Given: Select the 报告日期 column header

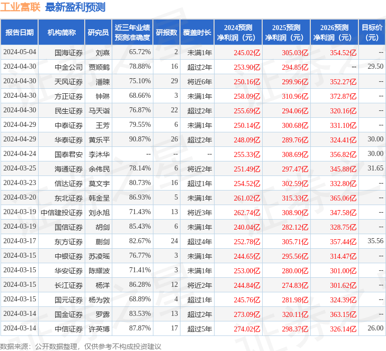Looking at the screenshot, I should [x=20, y=32].
